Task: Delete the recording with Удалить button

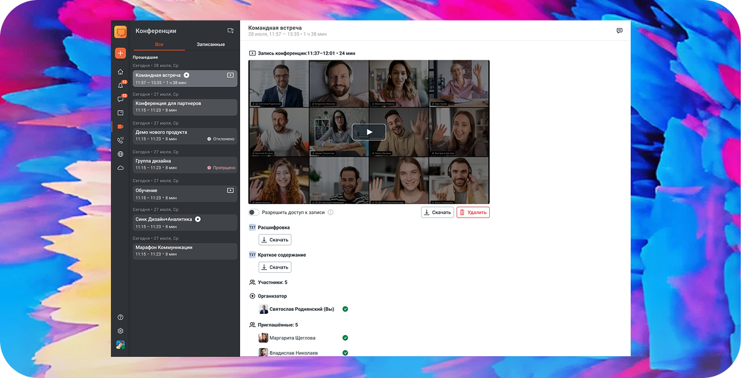Action: click(x=472, y=213)
